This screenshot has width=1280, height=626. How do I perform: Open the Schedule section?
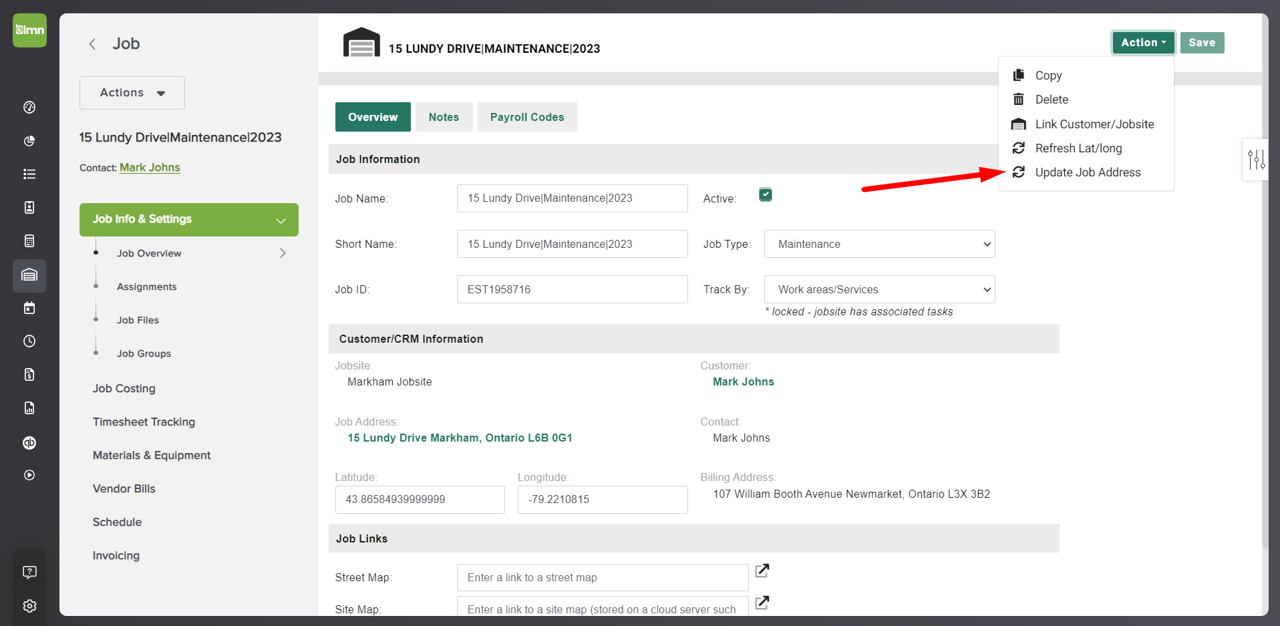pos(117,522)
